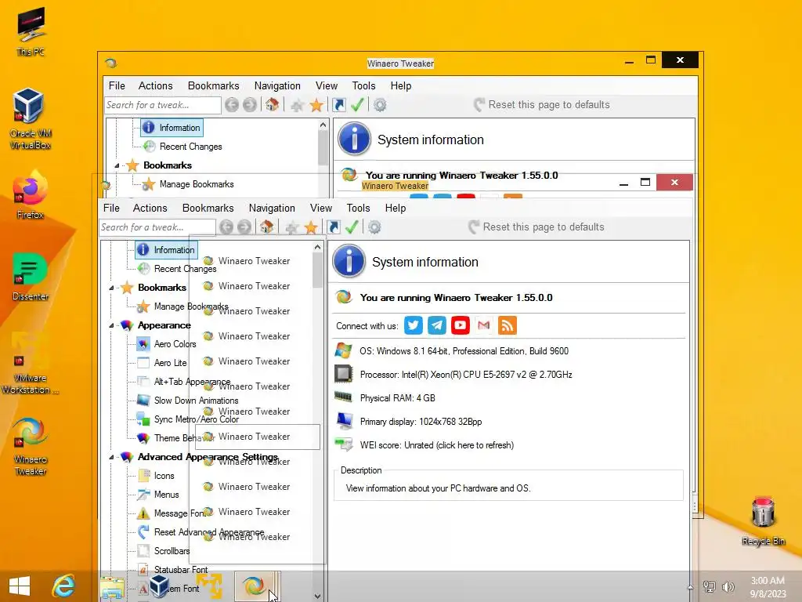Image resolution: width=802 pixels, height=602 pixels.
Task: Click Forward arrow in front window toolbar
Action: (x=244, y=227)
